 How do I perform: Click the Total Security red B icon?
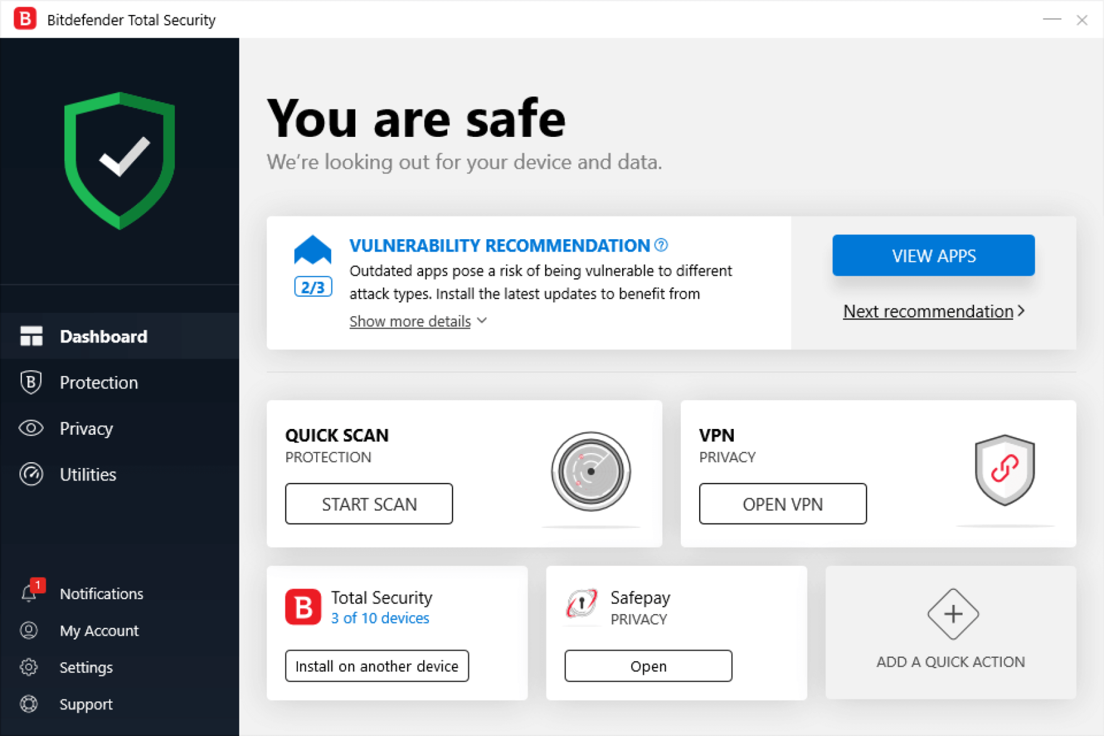pos(303,607)
